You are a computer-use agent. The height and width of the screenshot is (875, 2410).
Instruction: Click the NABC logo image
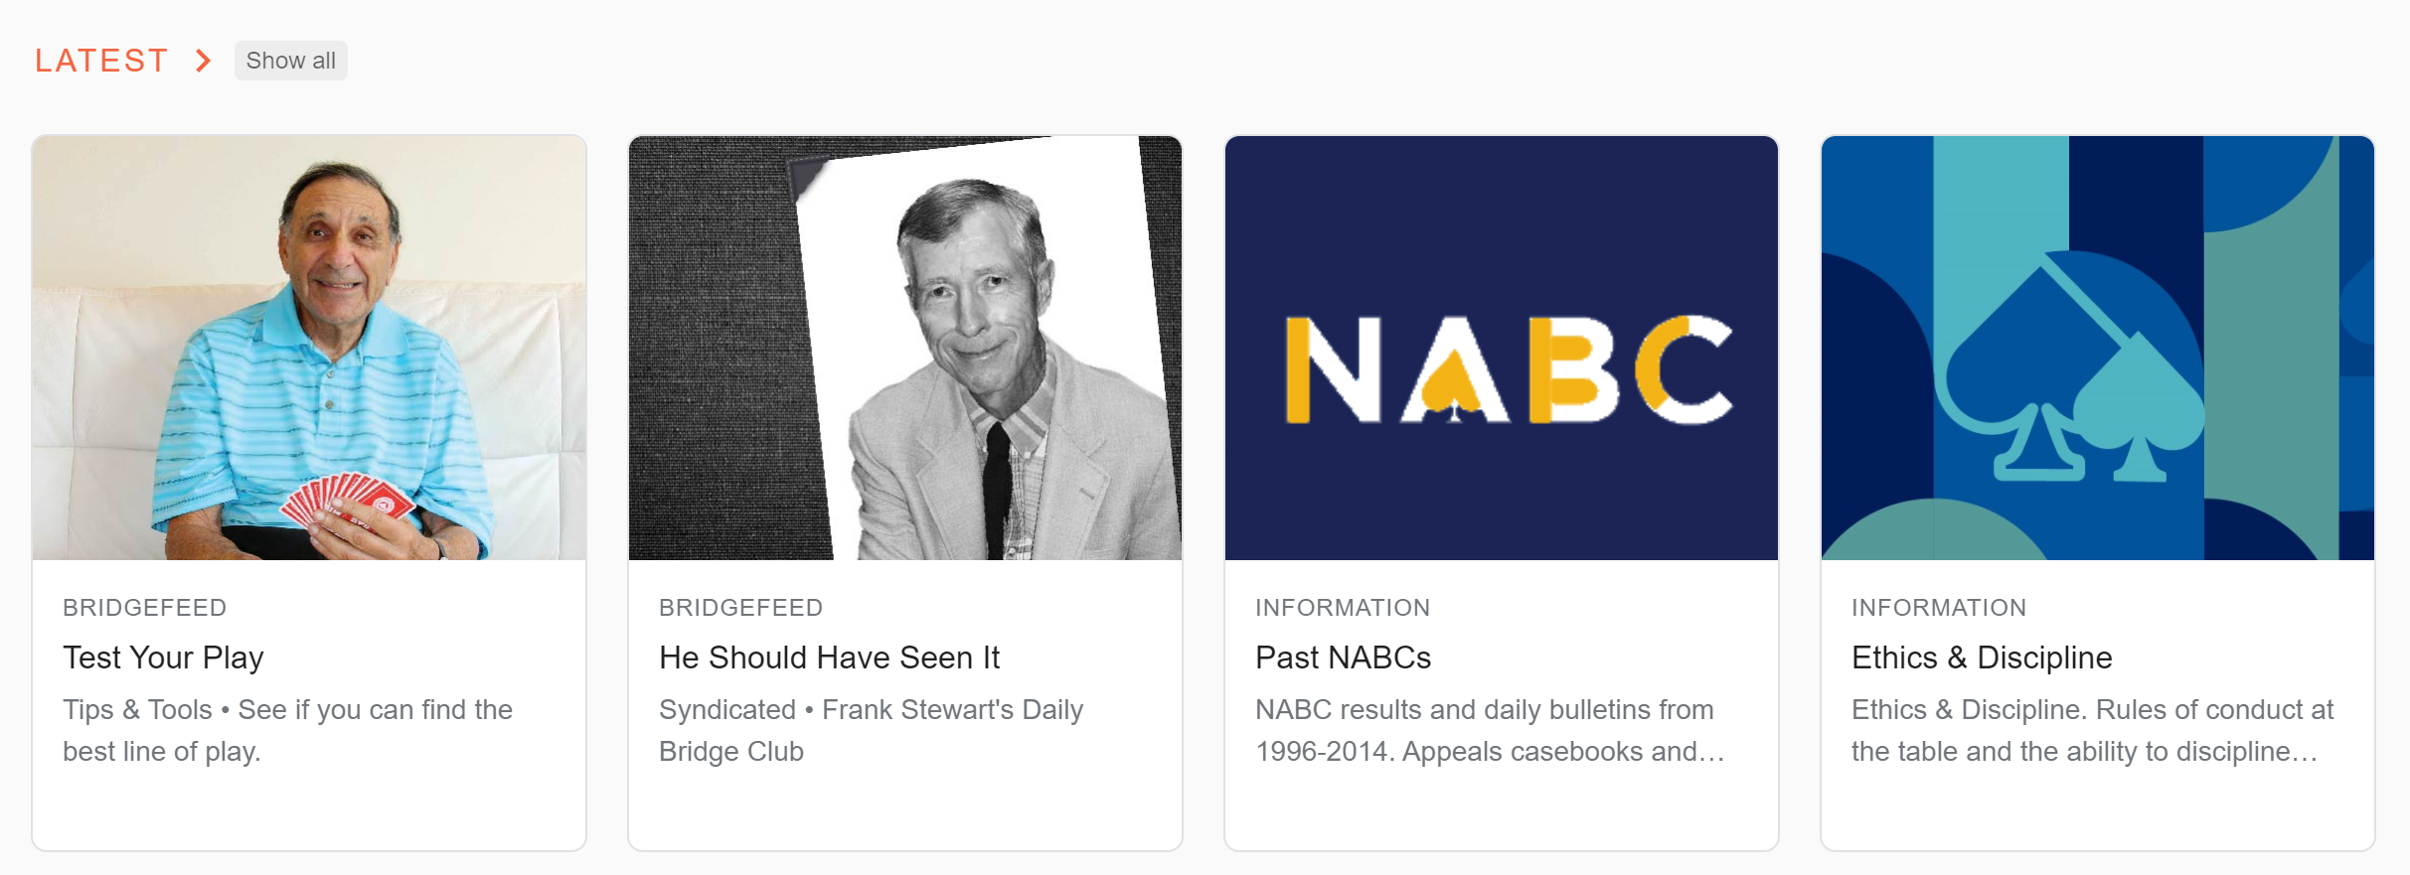(1502, 348)
